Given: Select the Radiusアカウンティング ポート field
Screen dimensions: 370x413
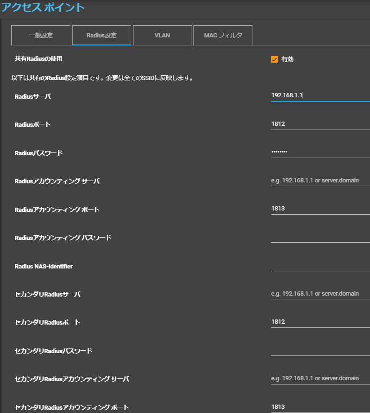Looking at the screenshot, I should tap(320, 209).
